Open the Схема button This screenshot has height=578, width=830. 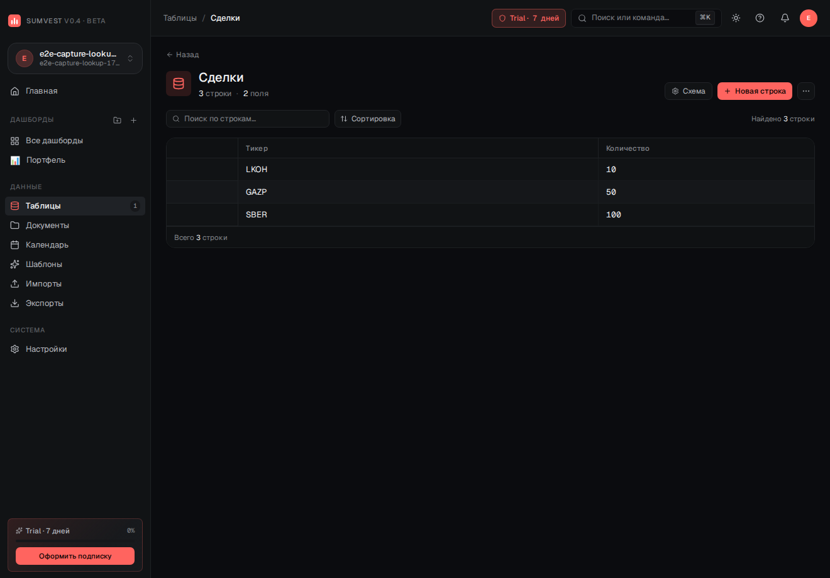[x=689, y=91]
